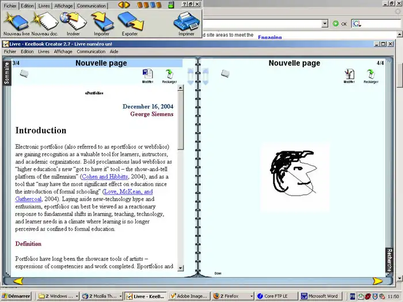Switch to Livres tab in floating toolbar
Image resolution: width=403 pixels, height=302 pixels.
click(44, 6)
